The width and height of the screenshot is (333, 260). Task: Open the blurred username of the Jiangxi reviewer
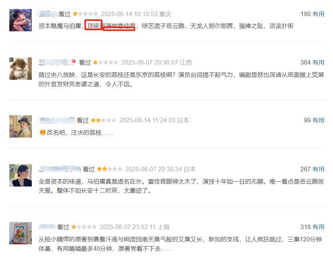click(x=57, y=63)
